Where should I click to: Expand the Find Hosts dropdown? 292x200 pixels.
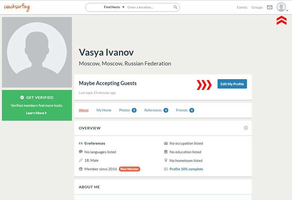[x=114, y=7]
